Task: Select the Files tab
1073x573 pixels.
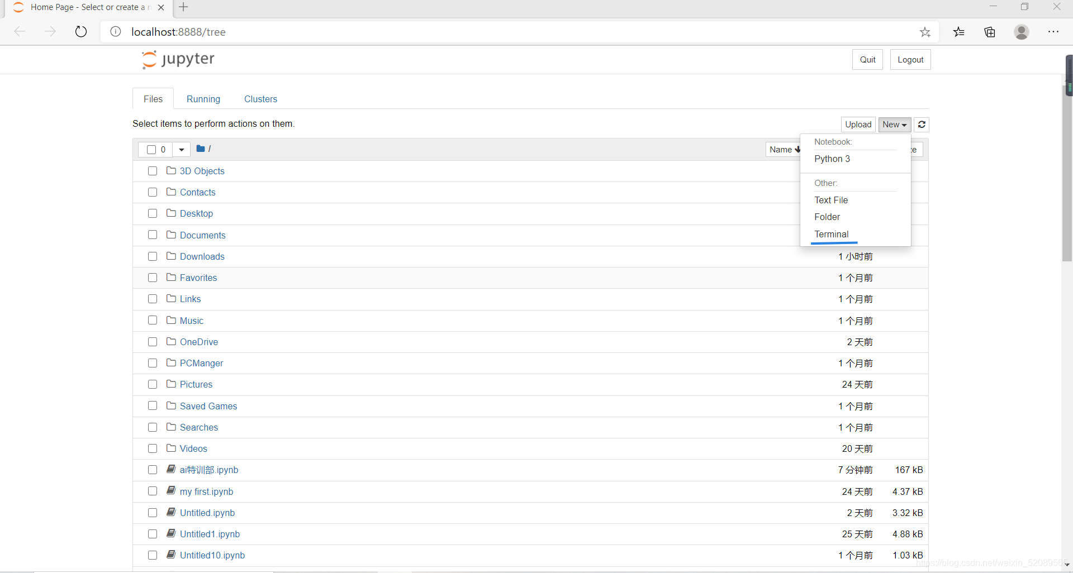Action: coord(153,99)
